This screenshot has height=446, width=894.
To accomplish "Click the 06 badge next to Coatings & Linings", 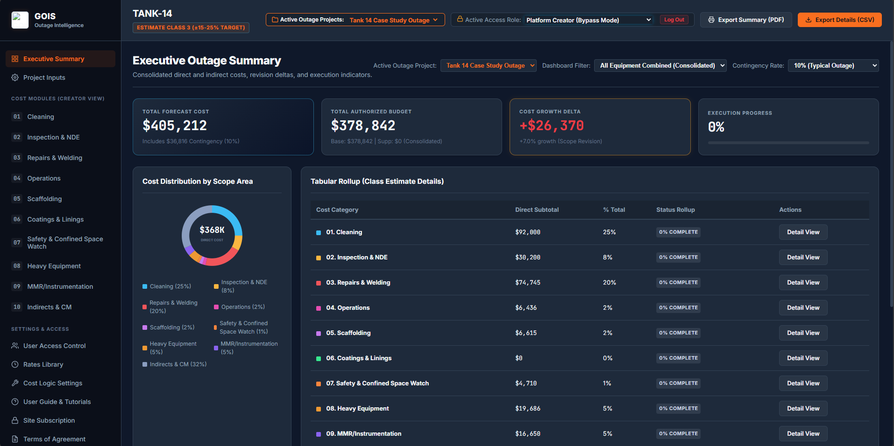I will pyautogui.click(x=17, y=219).
